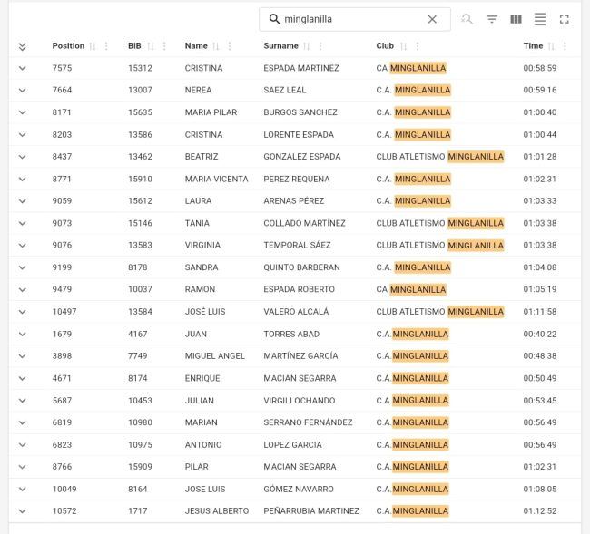Select bib number 13007
This screenshot has width=590, height=534.
140,90
